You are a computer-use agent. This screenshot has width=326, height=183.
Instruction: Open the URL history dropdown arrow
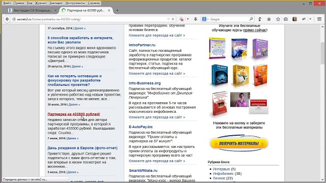[169, 19]
